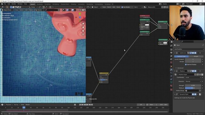Remove the Subdivision modifier with X icon

pos(200,53)
